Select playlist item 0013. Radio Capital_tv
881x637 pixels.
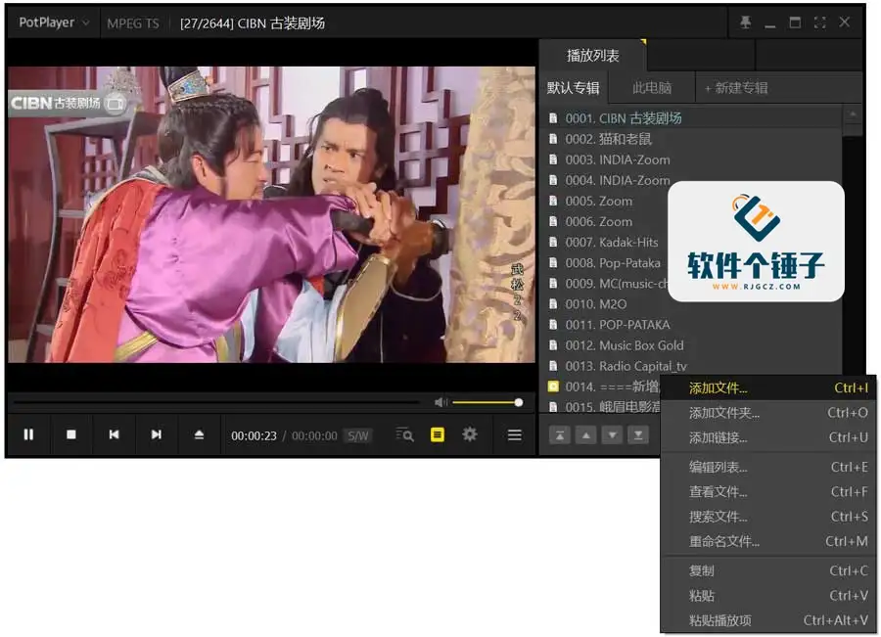point(691,366)
